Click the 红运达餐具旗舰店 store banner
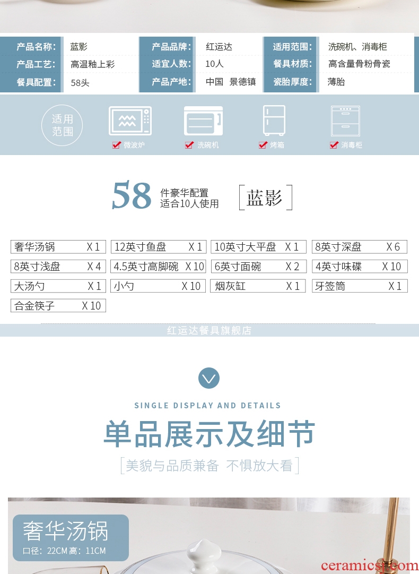 (209, 330)
